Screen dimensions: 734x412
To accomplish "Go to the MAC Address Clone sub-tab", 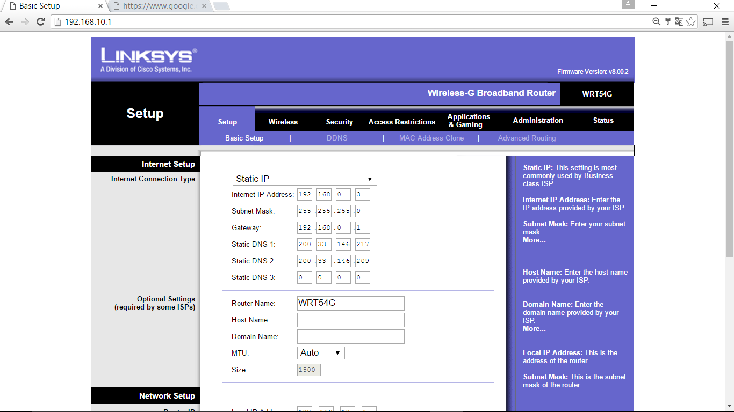I will (431, 138).
